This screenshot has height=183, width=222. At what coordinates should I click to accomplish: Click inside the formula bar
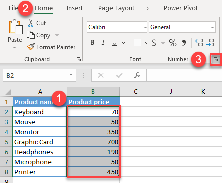[x=184, y=75]
